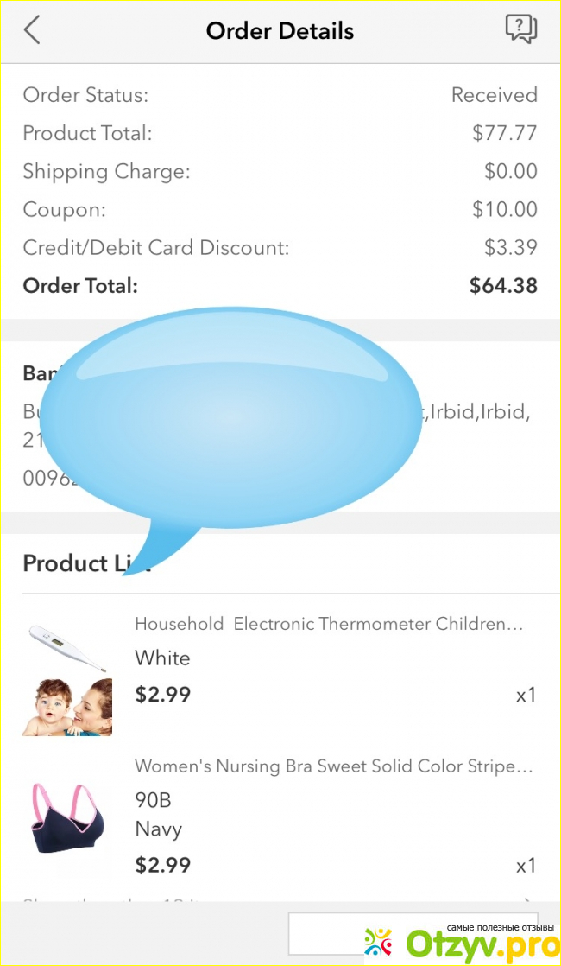The height and width of the screenshot is (966, 561).
Task: Go back using the top-left arrow
Action: (32, 31)
